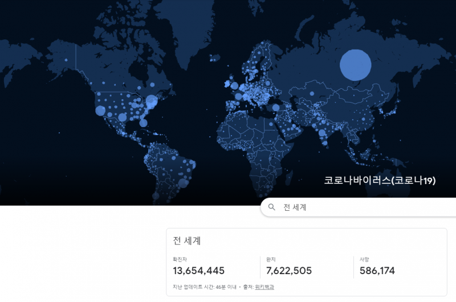This screenshot has width=456, height=302.
Task: Select the large bubble on US East Coast
Action: [152, 102]
